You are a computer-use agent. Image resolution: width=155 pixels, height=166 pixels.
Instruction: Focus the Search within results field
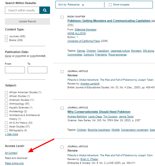pos(22,10)
